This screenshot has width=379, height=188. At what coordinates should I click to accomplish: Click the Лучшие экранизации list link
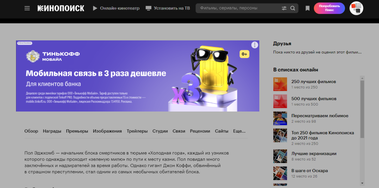(x=314, y=153)
